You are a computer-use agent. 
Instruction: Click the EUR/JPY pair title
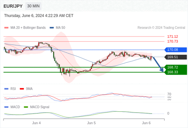click(x=13, y=6)
